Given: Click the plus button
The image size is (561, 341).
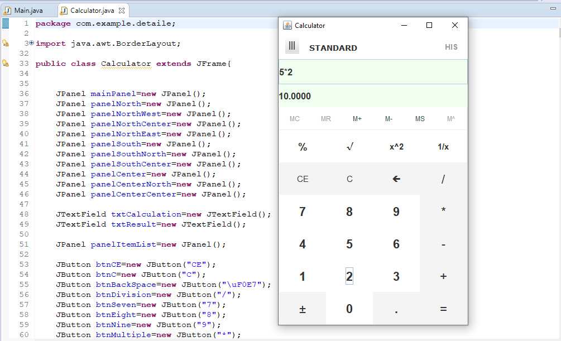Looking at the screenshot, I should point(443,276).
